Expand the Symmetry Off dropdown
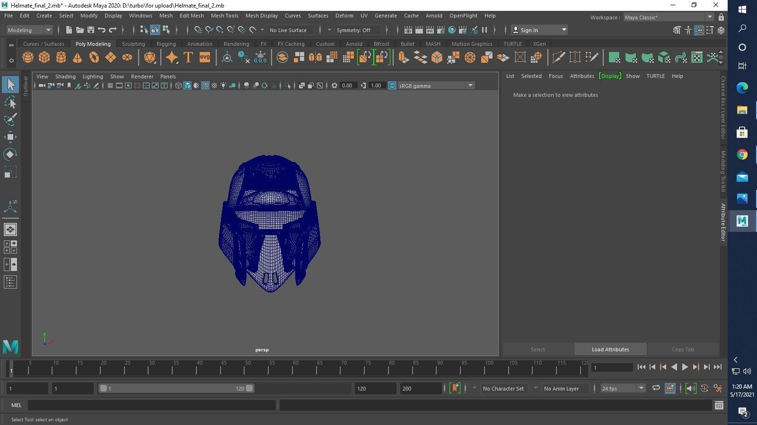The height and width of the screenshot is (425, 757). click(x=358, y=30)
